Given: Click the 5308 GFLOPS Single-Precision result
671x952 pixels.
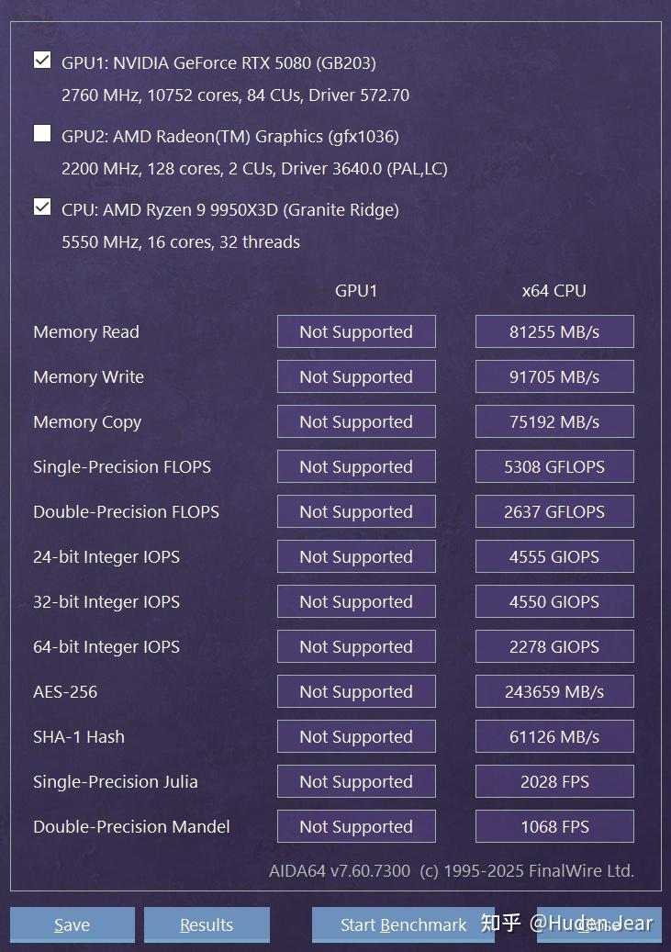Looking at the screenshot, I should click(x=554, y=466).
